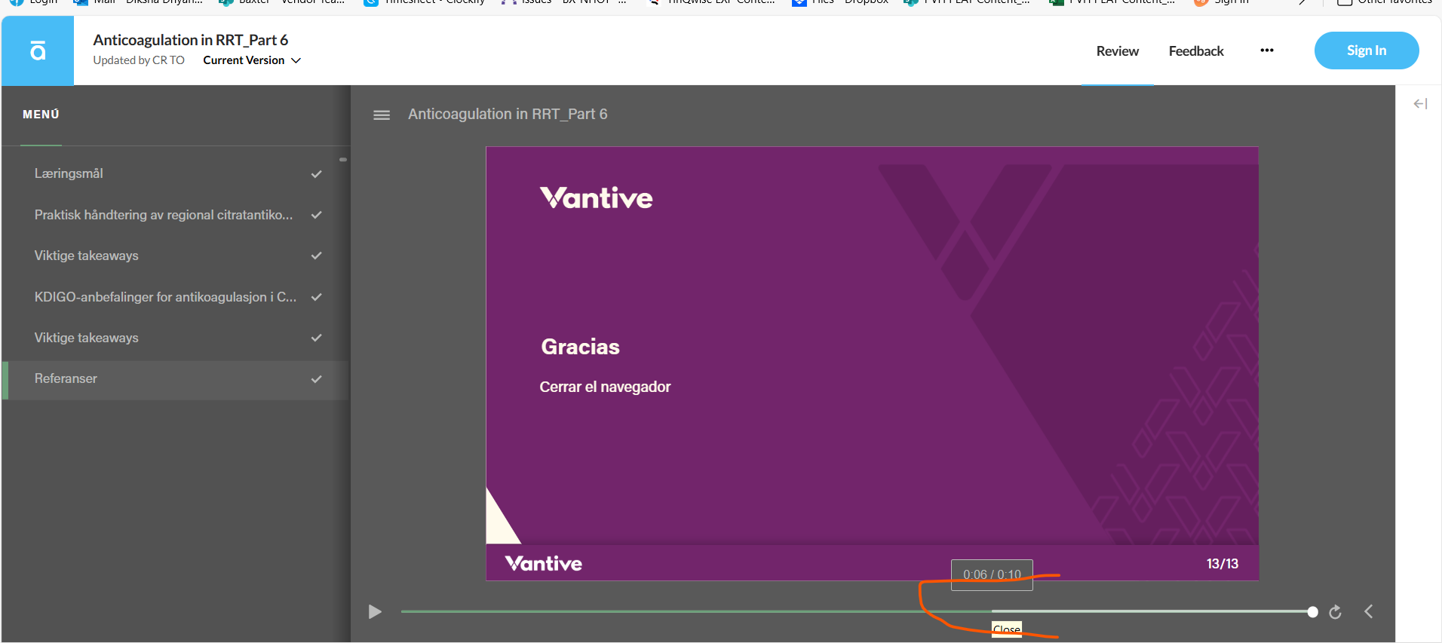The height and width of the screenshot is (643, 1442).
Task: Open the Feedback tab
Action: (x=1196, y=51)
